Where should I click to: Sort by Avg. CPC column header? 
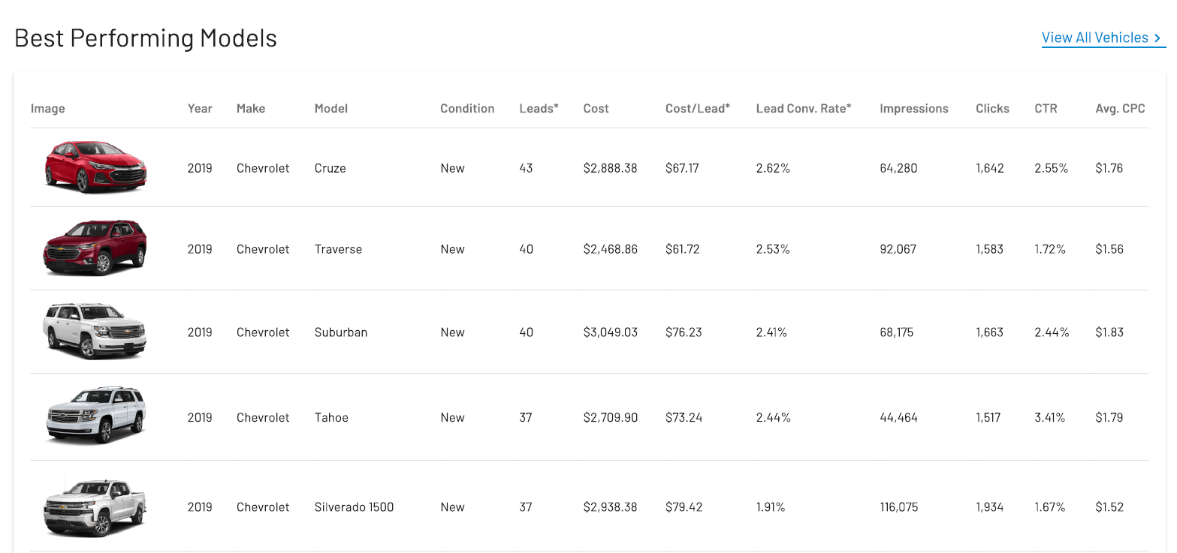click(1120, 108)
